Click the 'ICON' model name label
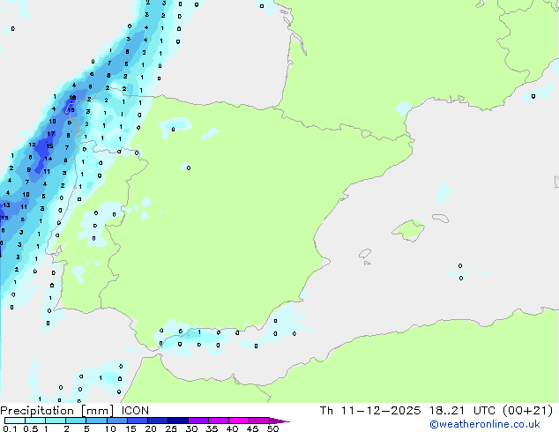The image size is (559, 432). click(x=135, y=411)
